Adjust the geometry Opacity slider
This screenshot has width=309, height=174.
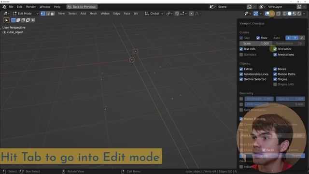pyautogui.click(x=291, y=99)
